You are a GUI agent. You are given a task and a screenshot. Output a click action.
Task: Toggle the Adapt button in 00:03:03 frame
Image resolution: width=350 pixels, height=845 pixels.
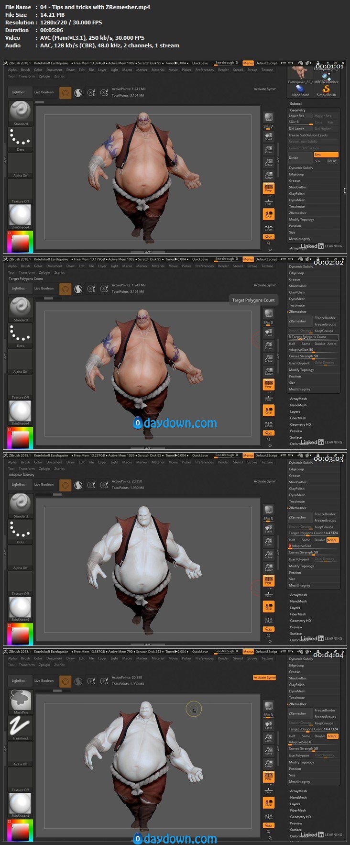click(x=332, y=540)
